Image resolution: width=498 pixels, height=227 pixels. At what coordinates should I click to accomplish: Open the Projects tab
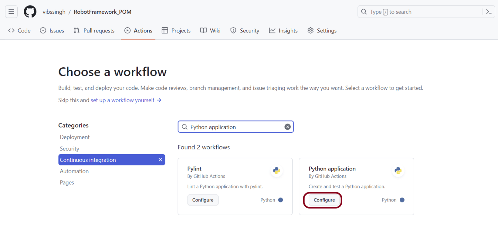(176, 31)
